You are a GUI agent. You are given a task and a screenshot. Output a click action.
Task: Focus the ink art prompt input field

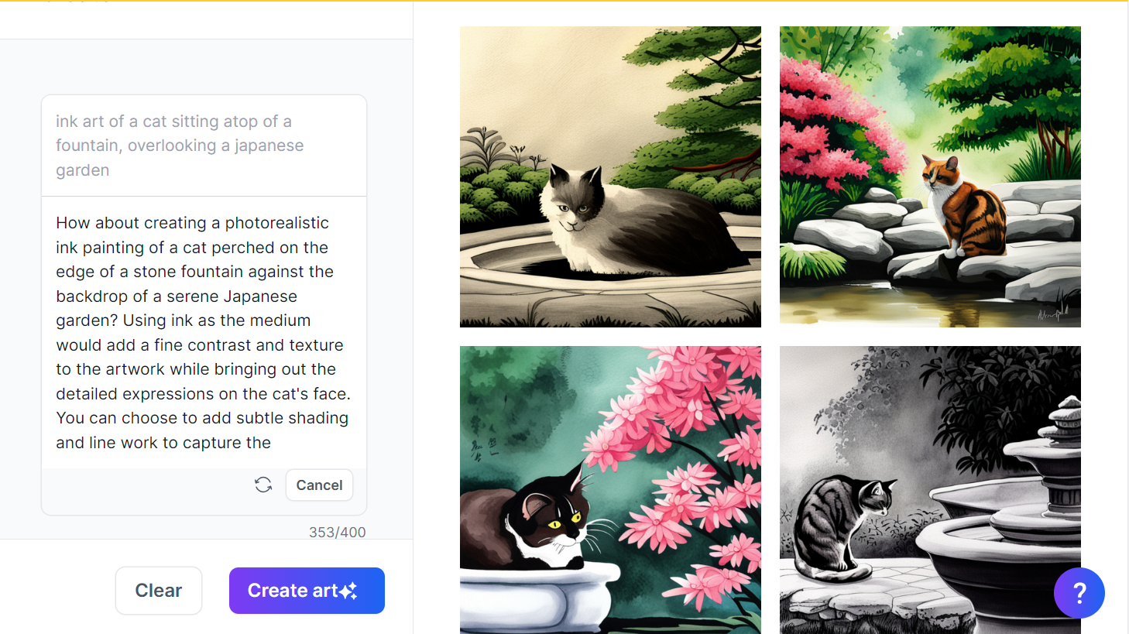tap(204, 146)
